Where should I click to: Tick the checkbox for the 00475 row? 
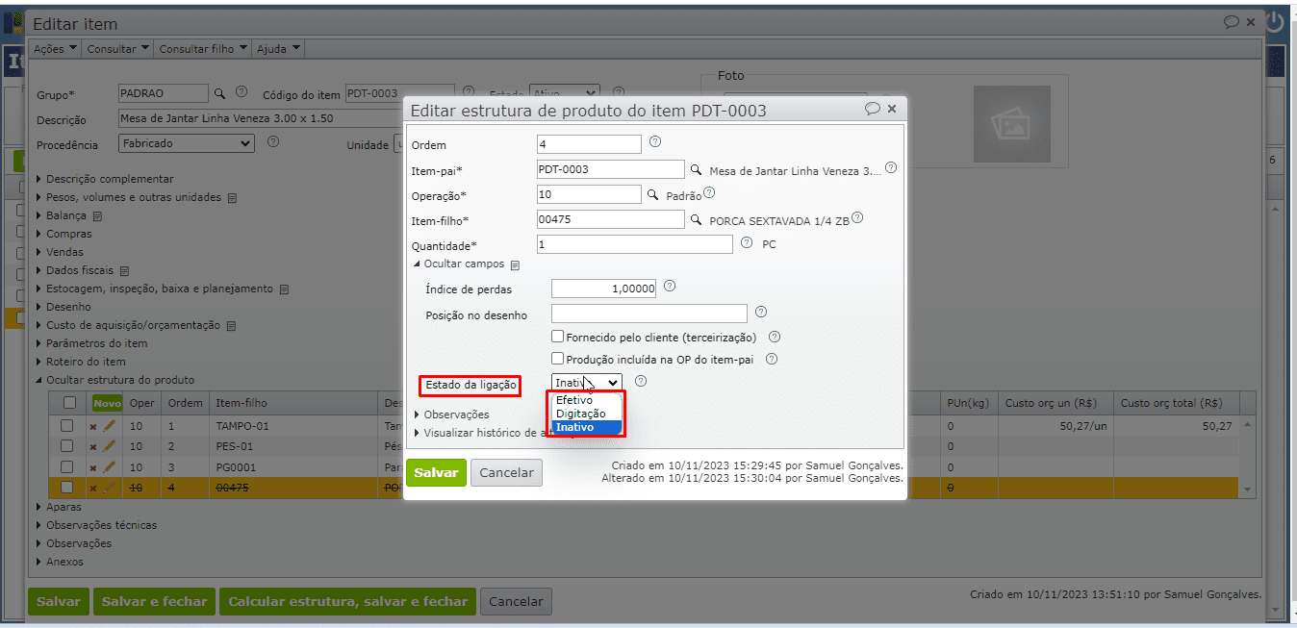pyautogui.click(x=67, y=489)
